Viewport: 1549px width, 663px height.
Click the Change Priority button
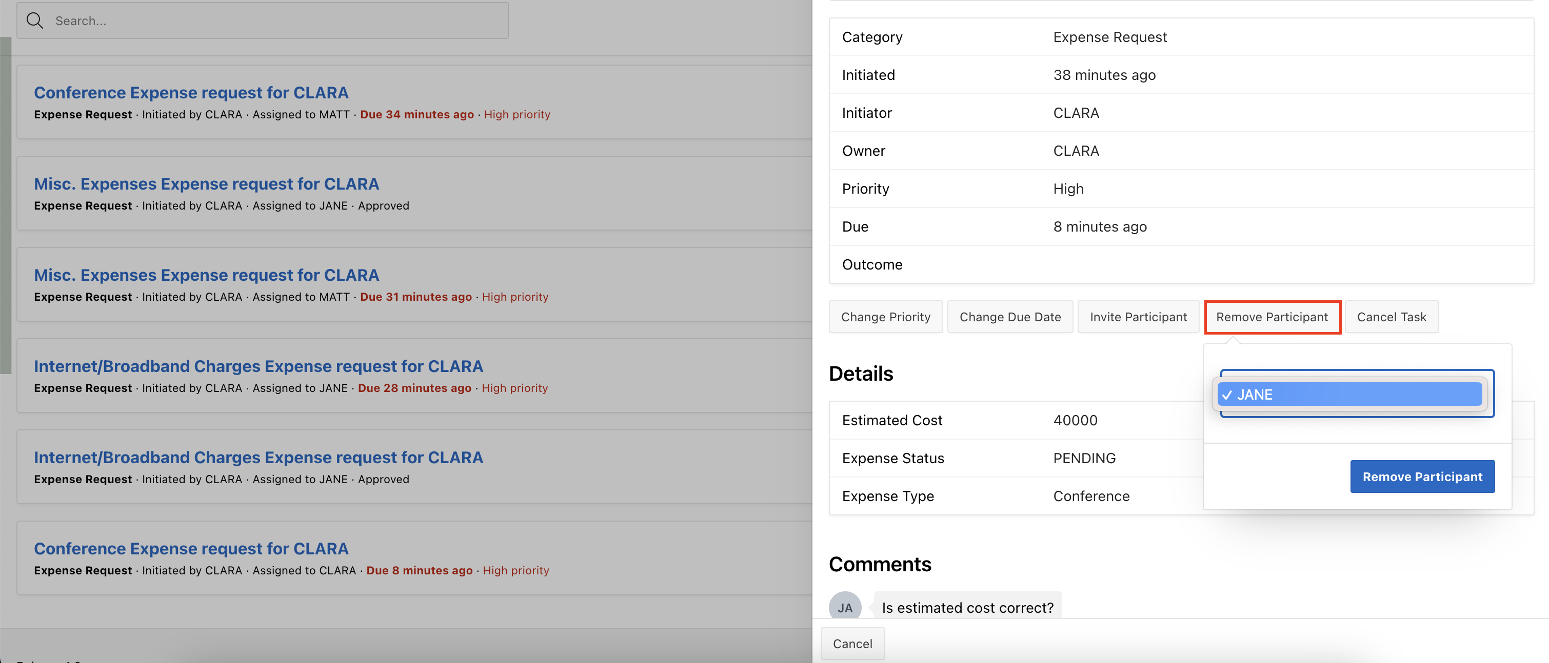(885, 317)
